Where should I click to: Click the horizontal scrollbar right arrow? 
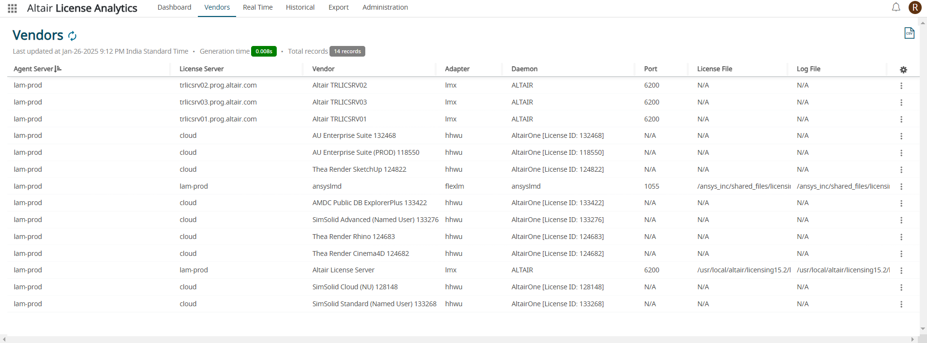click(x=912, y=339)
